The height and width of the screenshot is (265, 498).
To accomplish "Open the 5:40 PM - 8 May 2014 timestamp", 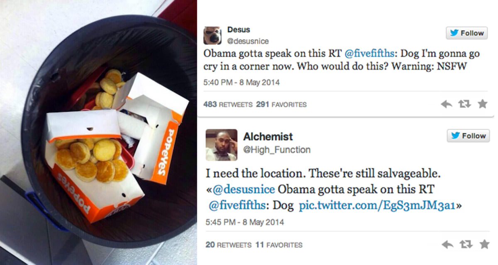I will coord(242,82).
